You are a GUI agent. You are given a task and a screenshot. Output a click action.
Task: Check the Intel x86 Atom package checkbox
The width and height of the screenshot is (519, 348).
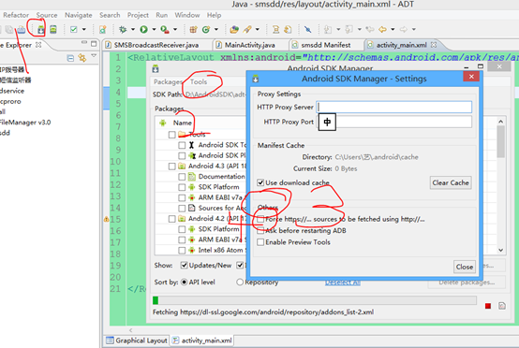pos(182,250)
